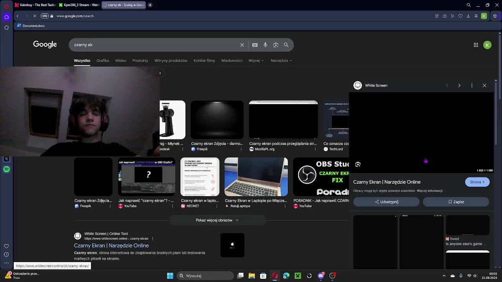Open the send/flow arrow icon in toolbar
Screen dimensions: 502x282
[x=453, y=16]
